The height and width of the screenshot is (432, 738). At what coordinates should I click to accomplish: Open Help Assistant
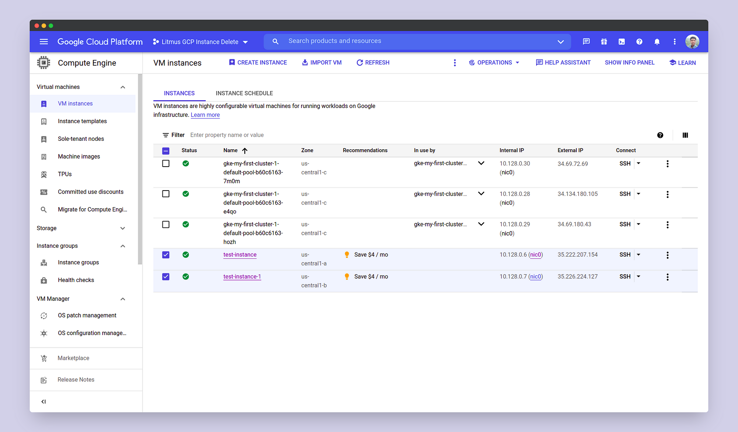563,63
